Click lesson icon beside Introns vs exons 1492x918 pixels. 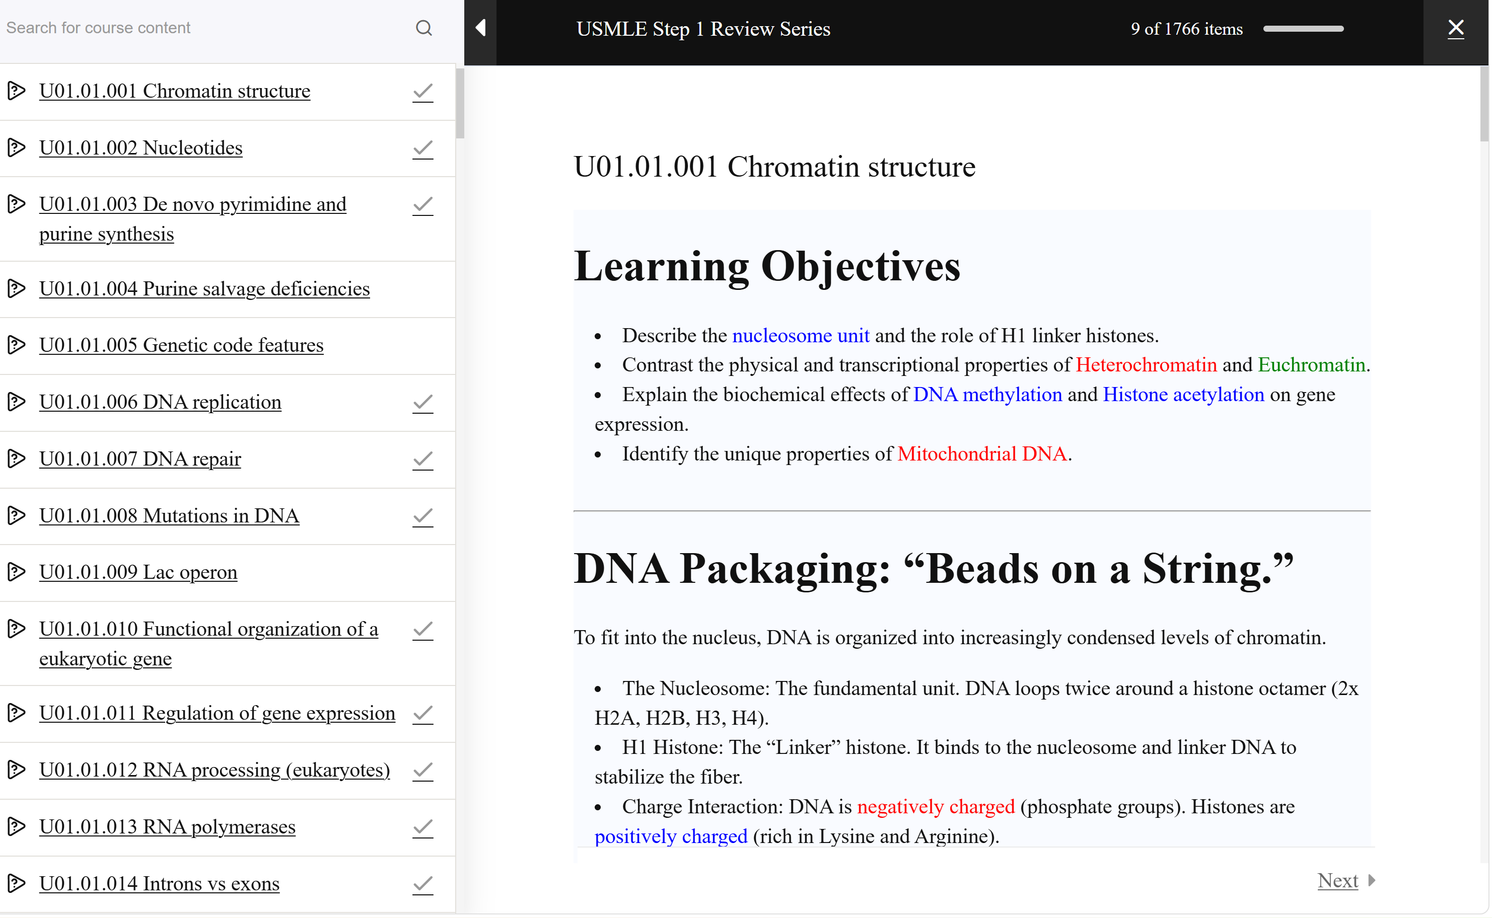pyautogui.click(x=17, y=884)
